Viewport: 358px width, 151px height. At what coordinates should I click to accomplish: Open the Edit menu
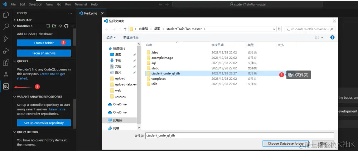(x=22, y=4)
